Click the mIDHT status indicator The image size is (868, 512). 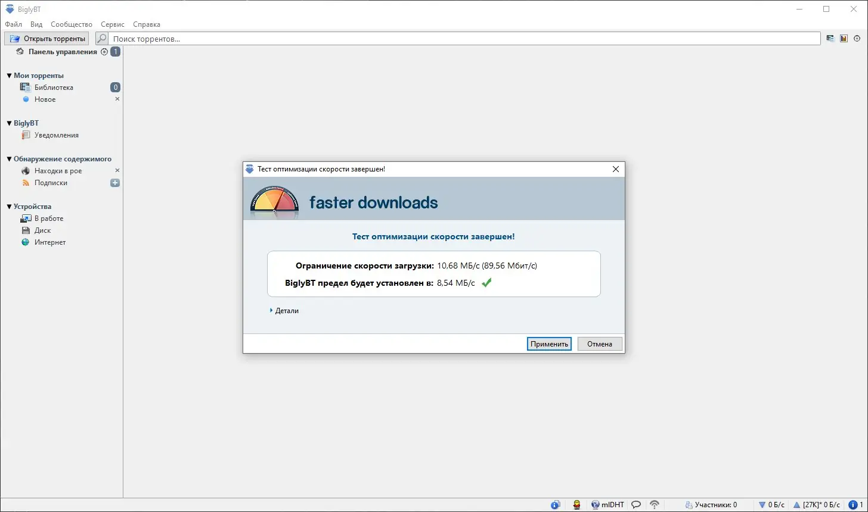[x=607, y=505]
